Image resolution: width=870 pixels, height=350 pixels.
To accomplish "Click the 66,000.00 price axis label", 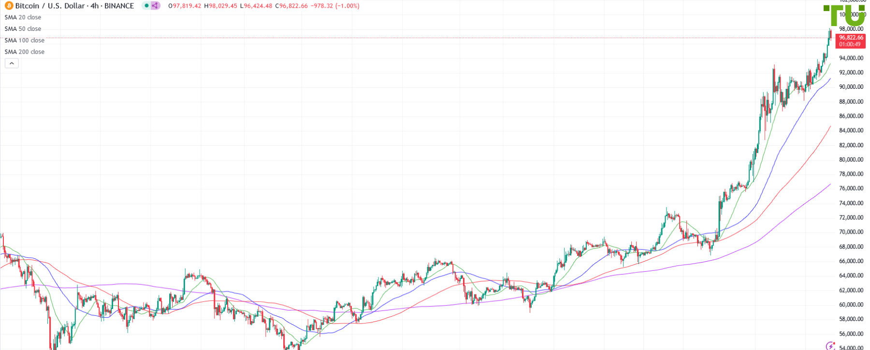I will point(851,261).
